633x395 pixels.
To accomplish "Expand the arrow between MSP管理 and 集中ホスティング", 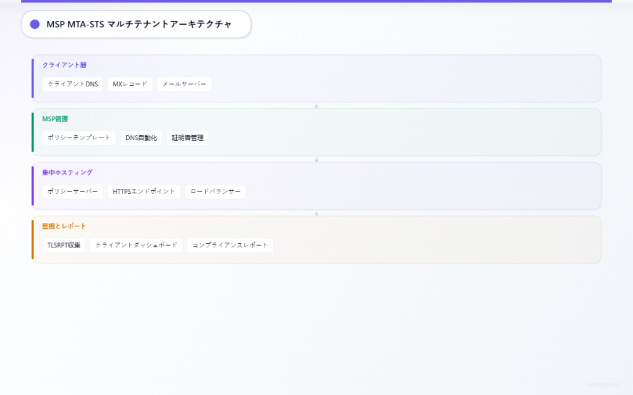I will click(316, 159).
